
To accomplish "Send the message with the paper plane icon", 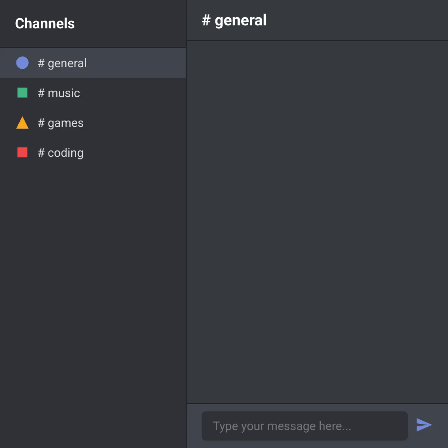I will (424, 425).
